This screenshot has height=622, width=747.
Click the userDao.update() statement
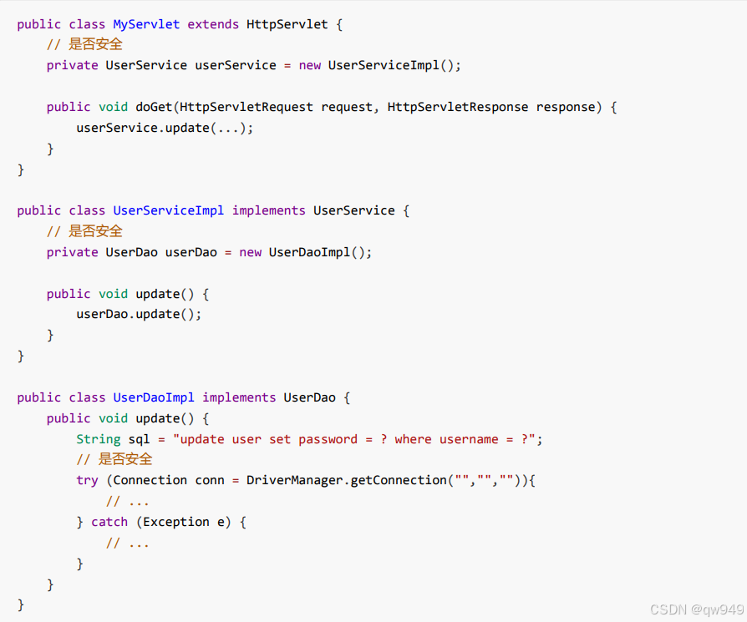pos(139,315)
